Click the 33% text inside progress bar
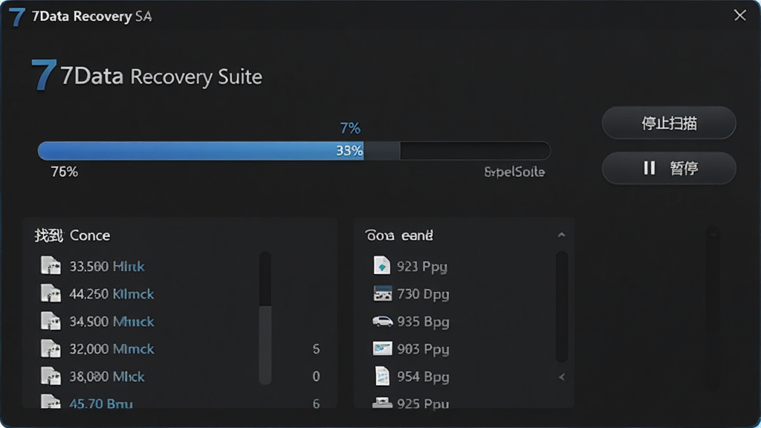761x428 pixels. (x=349, y=151)
